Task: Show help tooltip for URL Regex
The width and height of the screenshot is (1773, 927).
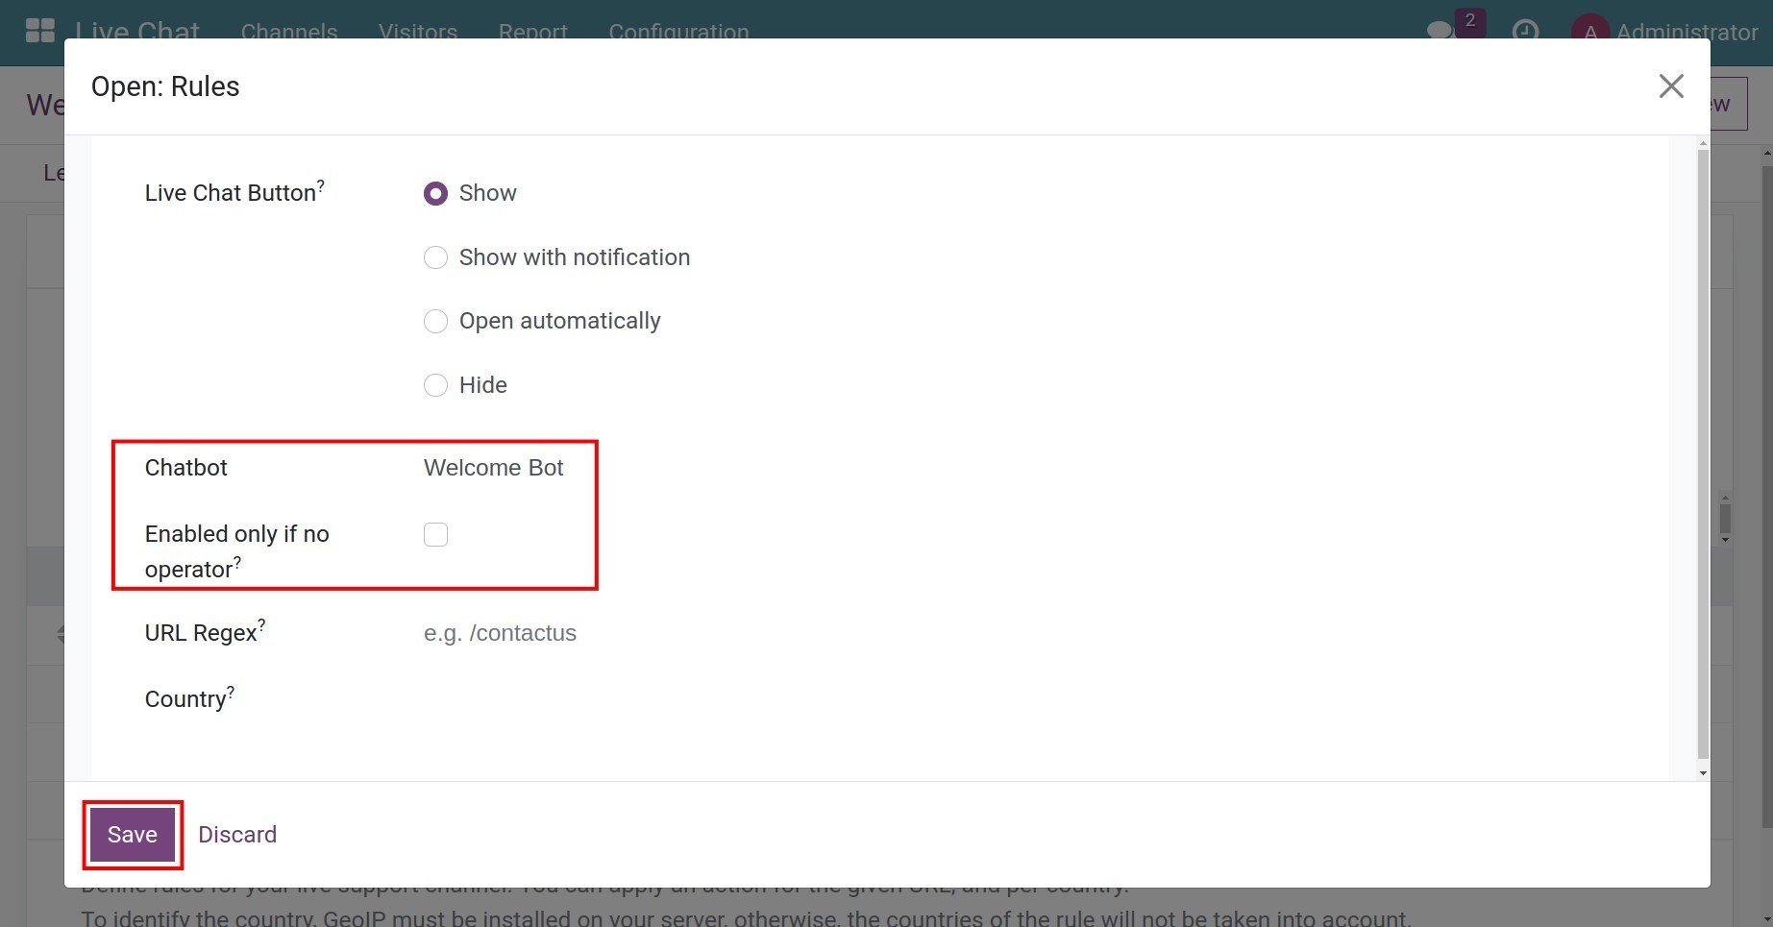Action: click(x=261, y=624)
